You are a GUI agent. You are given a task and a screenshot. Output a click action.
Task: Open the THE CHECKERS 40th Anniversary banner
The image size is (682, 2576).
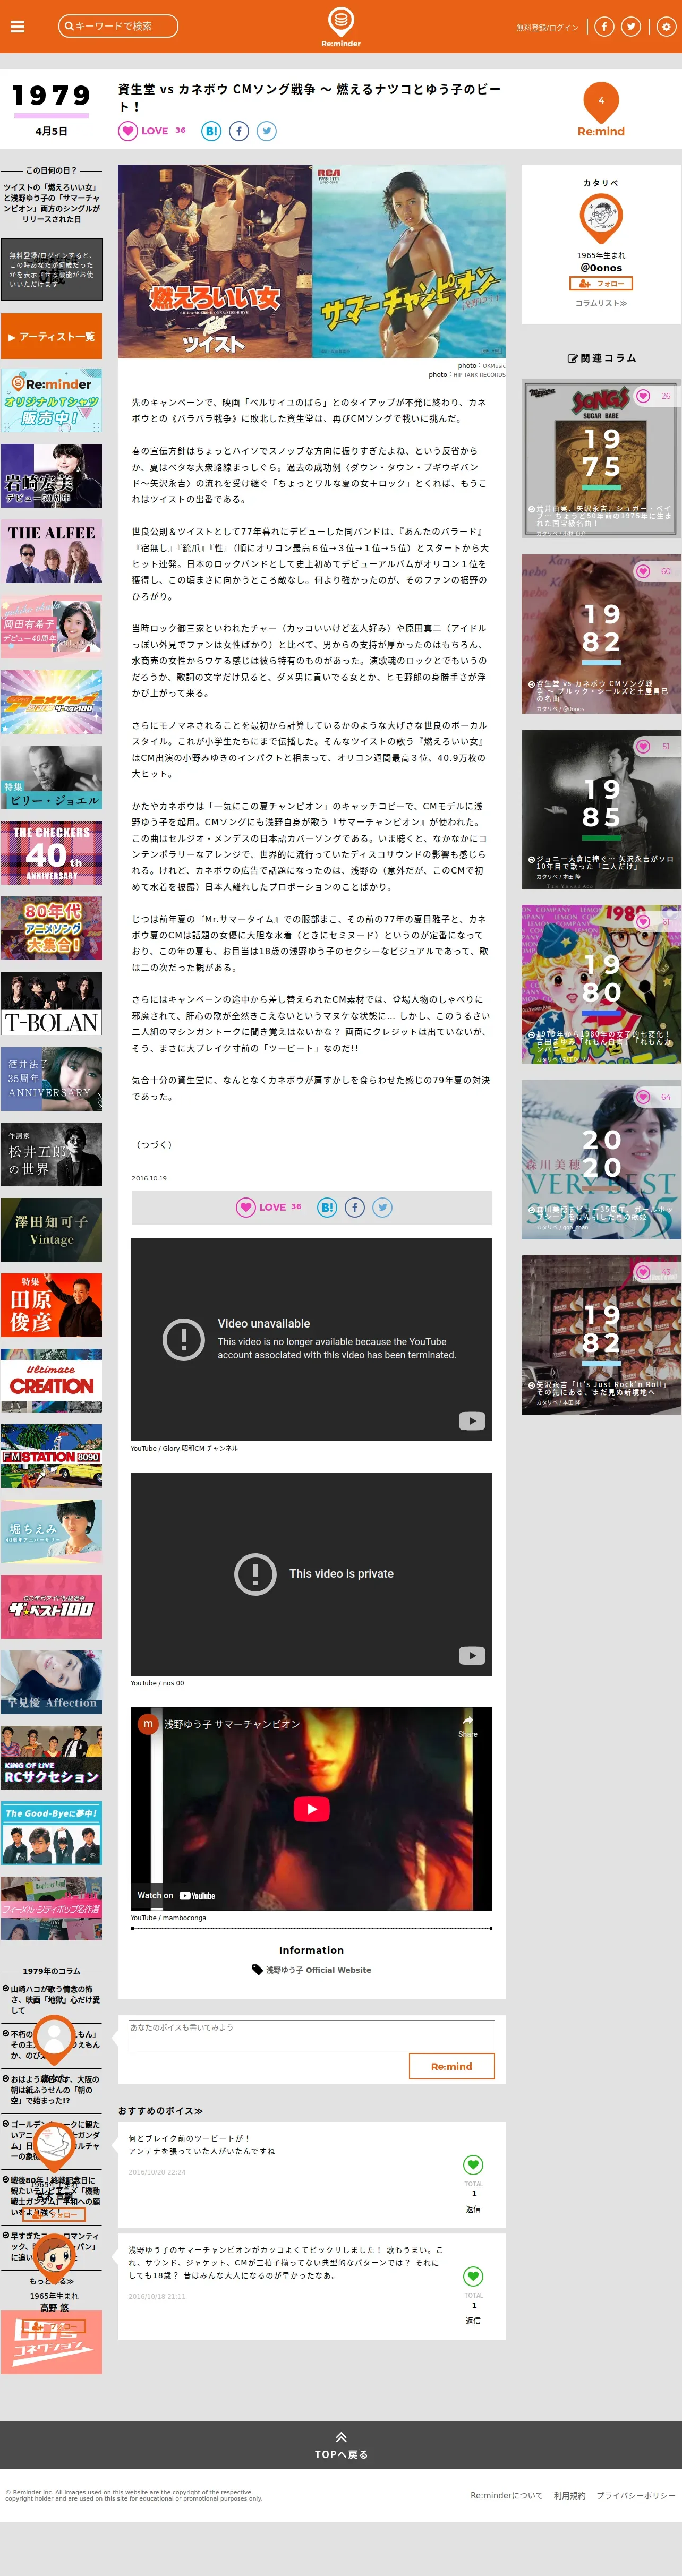click(x=51, y=852)
